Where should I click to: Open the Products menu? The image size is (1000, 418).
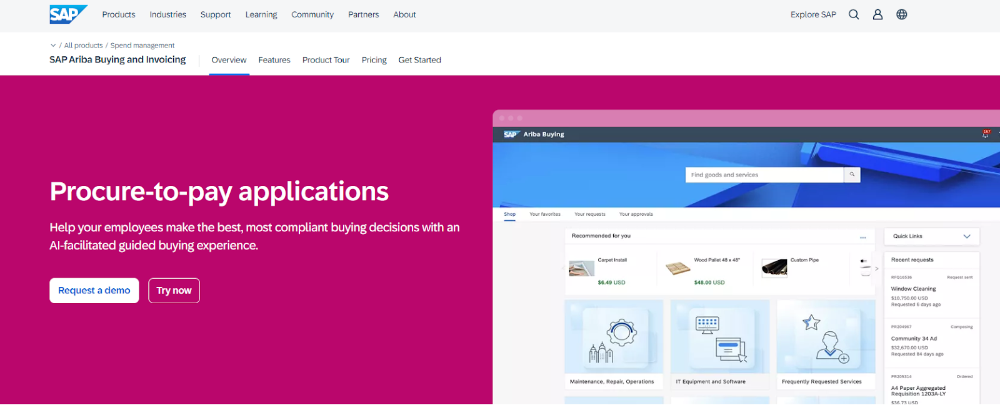coord(119,14)
